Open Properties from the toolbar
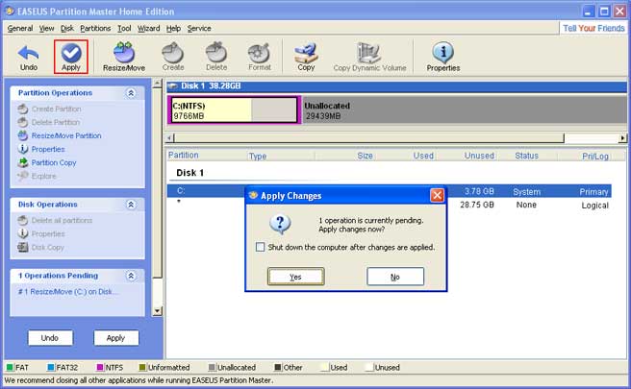Image resolution: width=631 pixels, height=389 pixels. (443, 57)
